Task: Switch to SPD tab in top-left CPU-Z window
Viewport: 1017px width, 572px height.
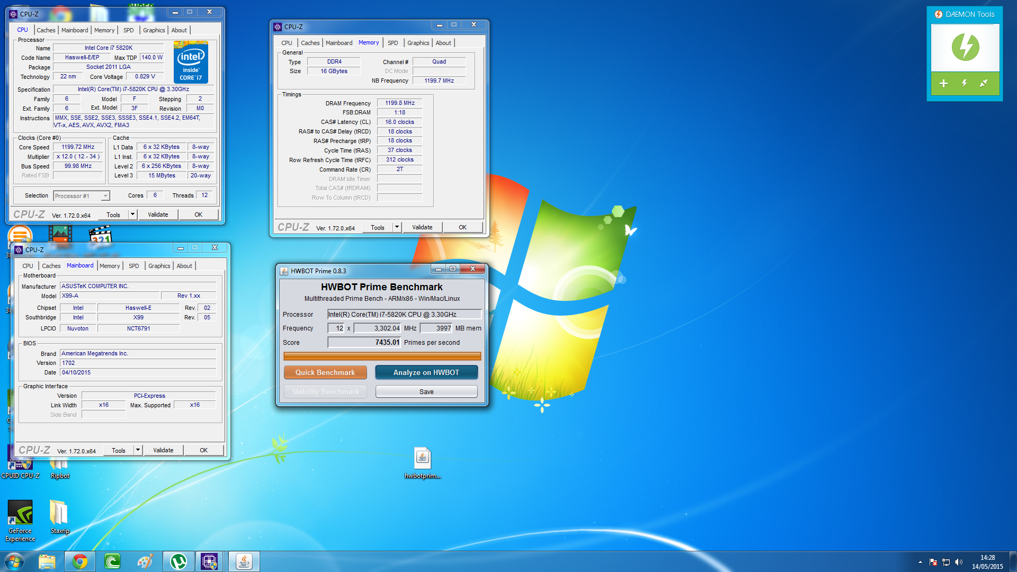Action: [129, 30]
